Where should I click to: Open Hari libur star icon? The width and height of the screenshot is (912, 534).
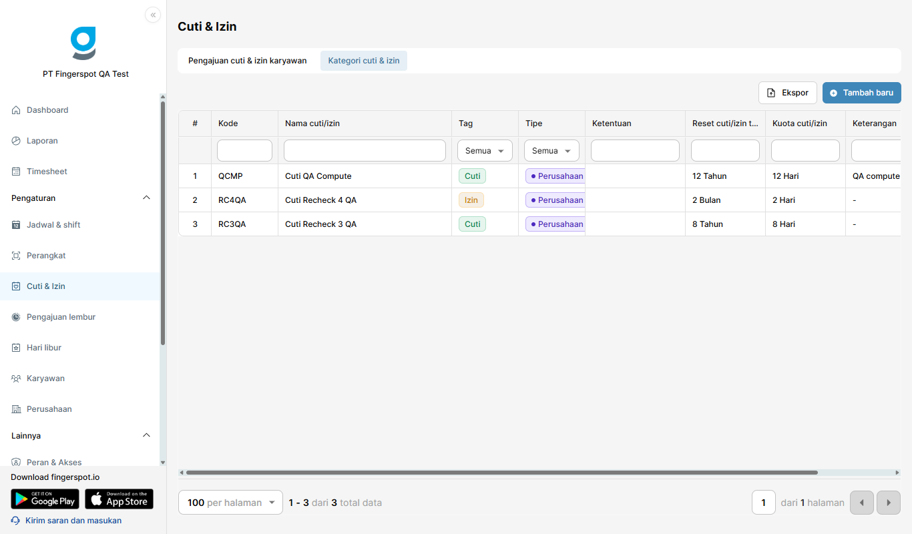(16, 348)
